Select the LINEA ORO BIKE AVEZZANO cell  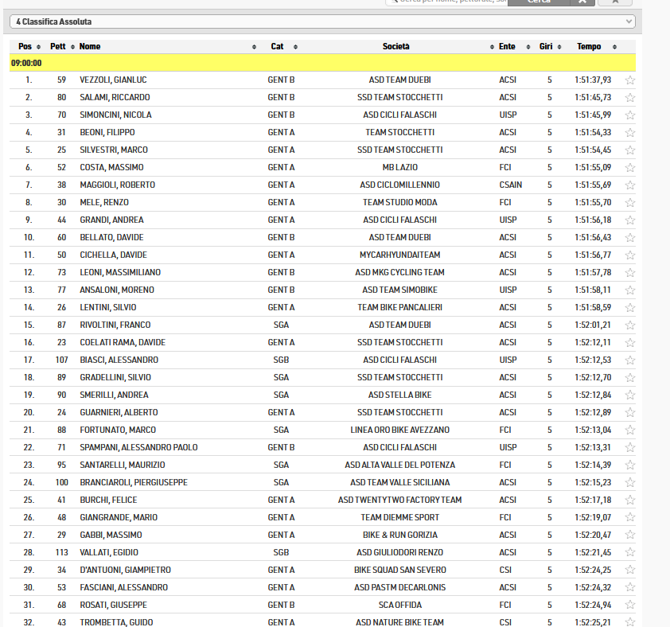point(399,430)
